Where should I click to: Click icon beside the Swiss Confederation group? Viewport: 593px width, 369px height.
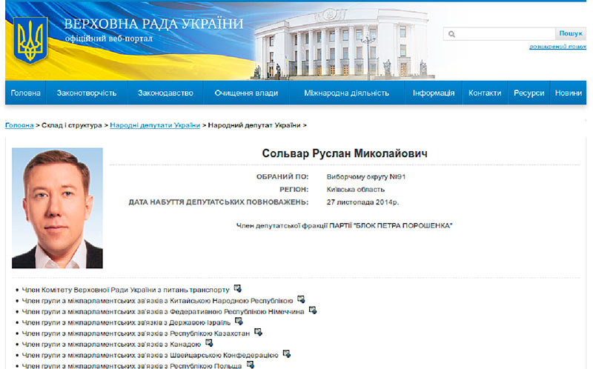click(286, 354)
